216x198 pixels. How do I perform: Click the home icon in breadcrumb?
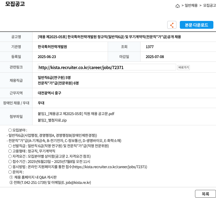click(177, 6)
